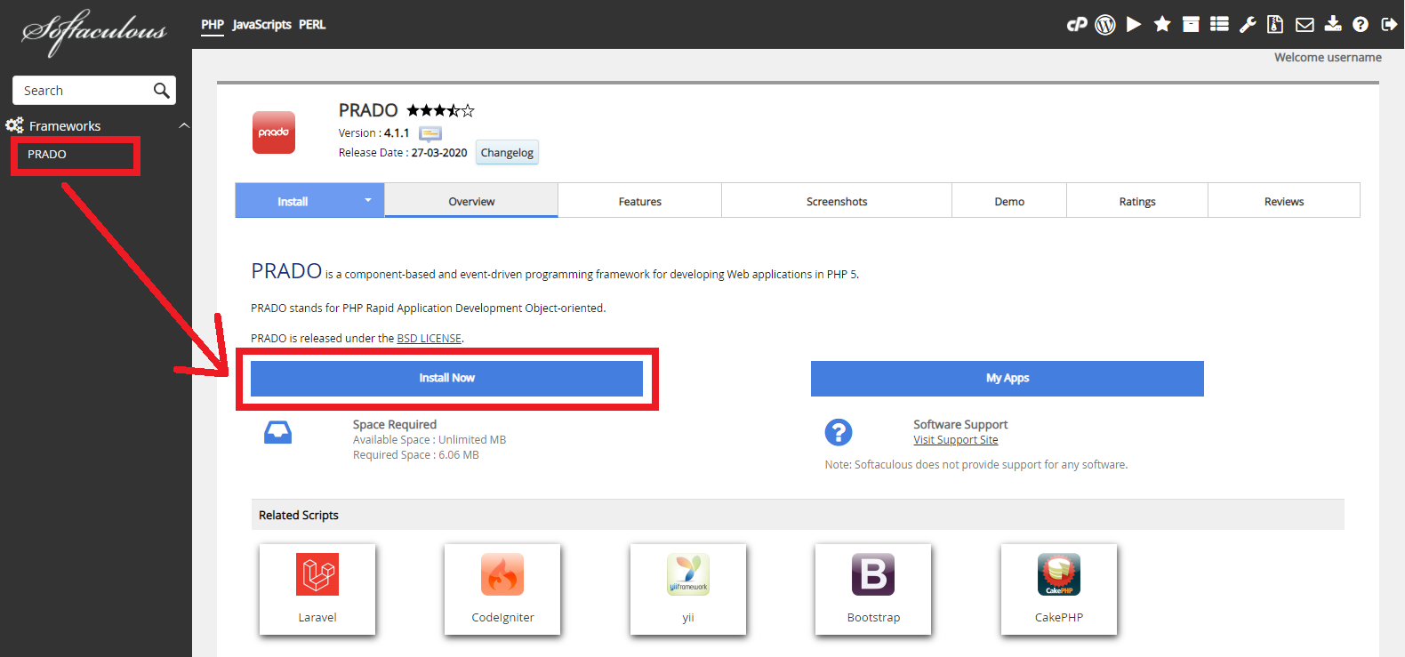Open import installation download icon

[x=1333, y=24]
